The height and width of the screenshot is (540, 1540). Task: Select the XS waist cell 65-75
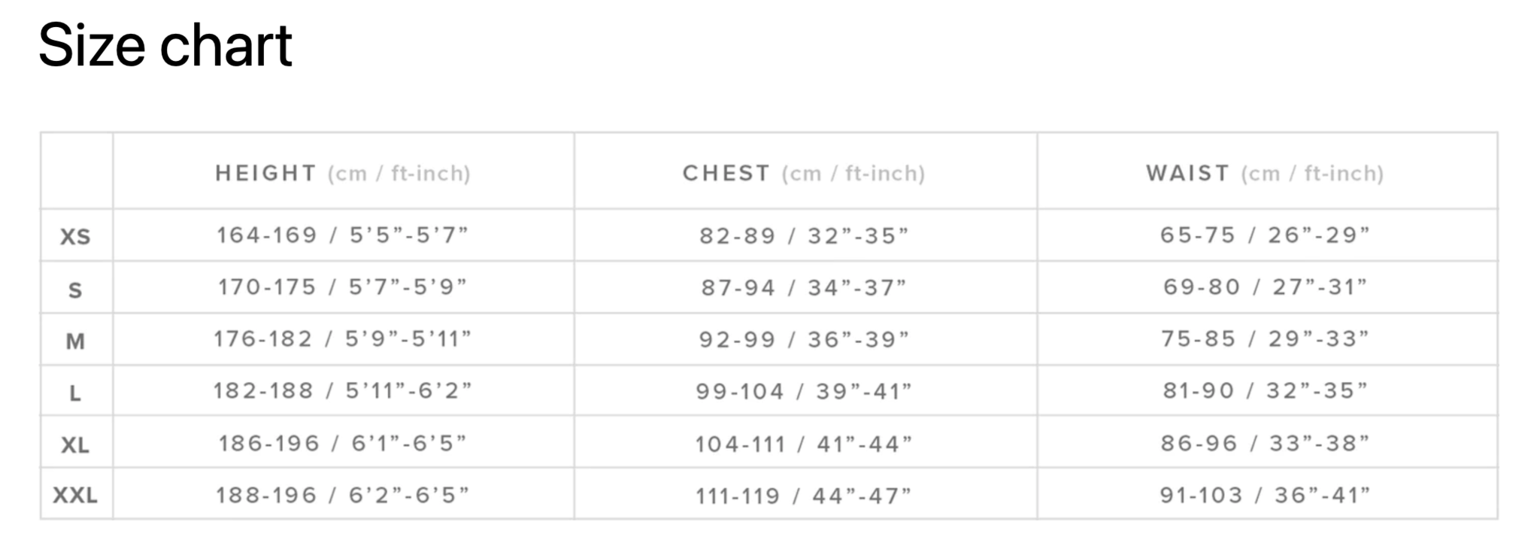(1264, 235)
